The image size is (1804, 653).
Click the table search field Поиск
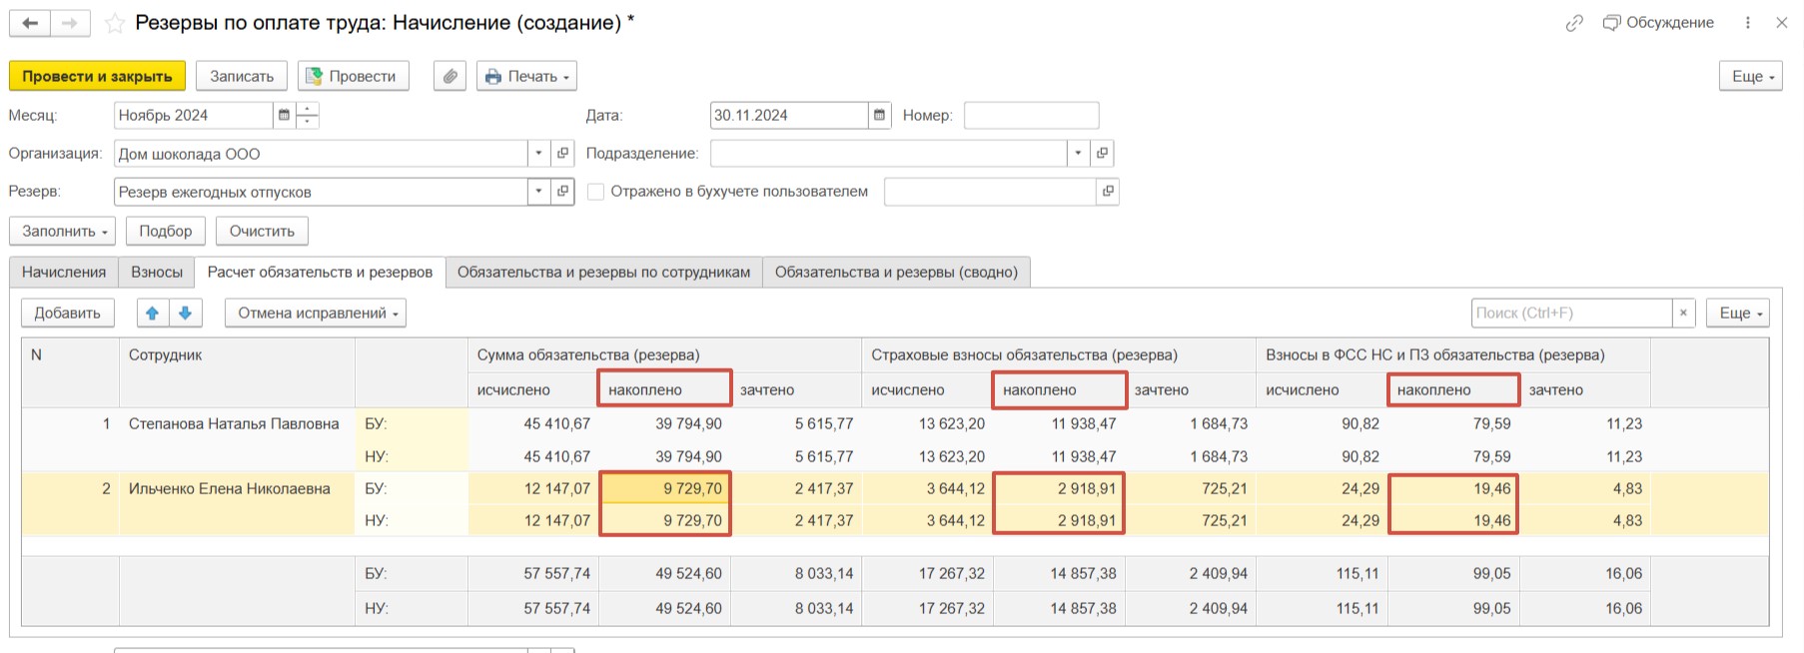pos(1570,313)
